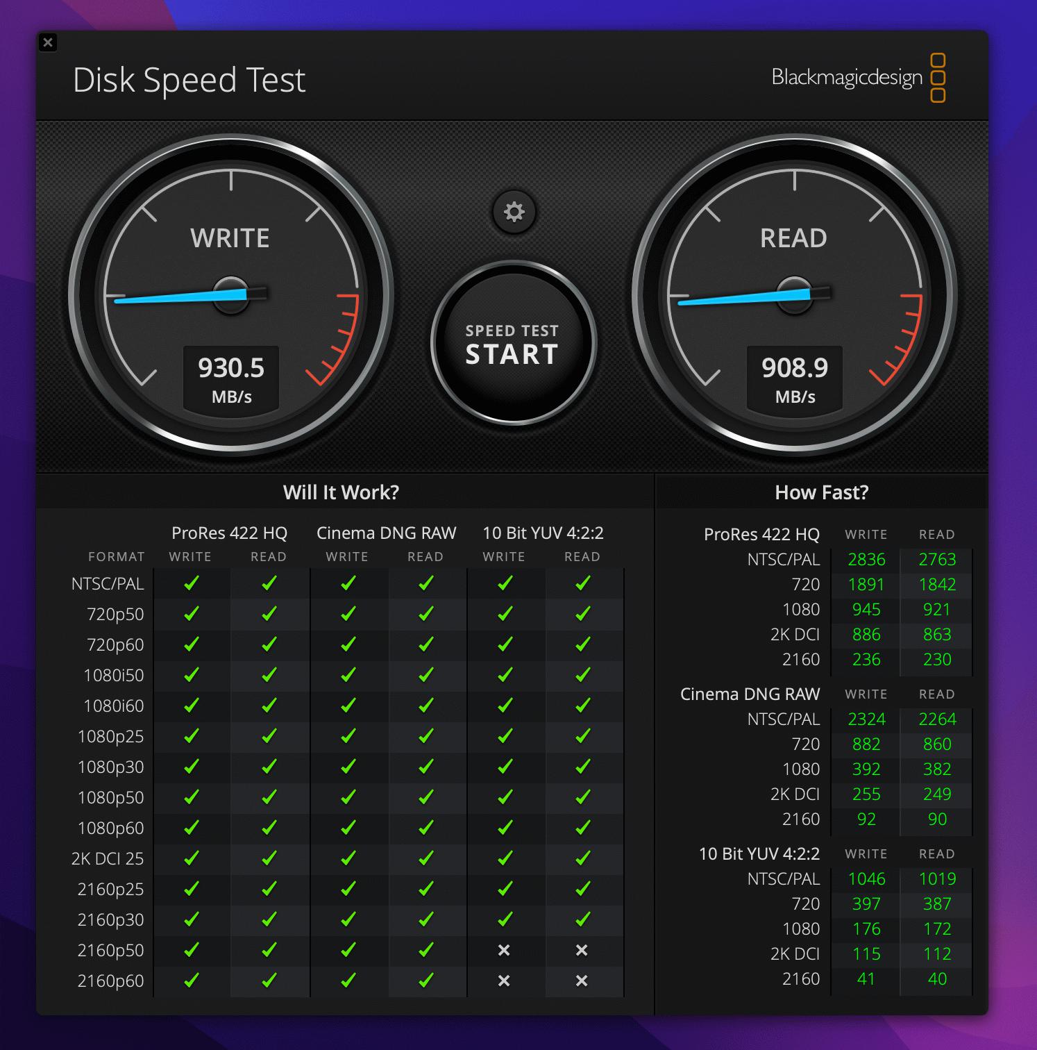Click the 1080p60 ProRes read checkmark
1037x1050 pixels.
click(269, 828)
